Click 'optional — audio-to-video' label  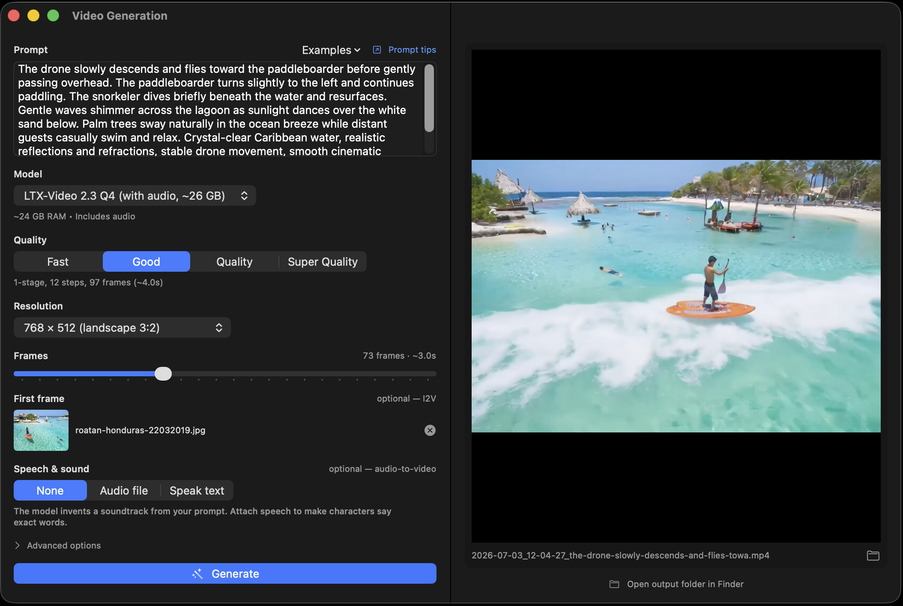coord(382,469)
